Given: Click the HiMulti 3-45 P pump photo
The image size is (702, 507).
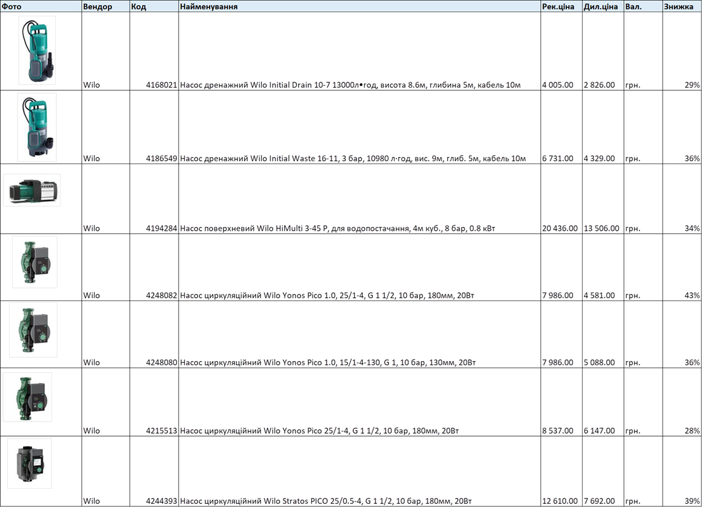Looking at the screenshot, I should tap(31, 190).
